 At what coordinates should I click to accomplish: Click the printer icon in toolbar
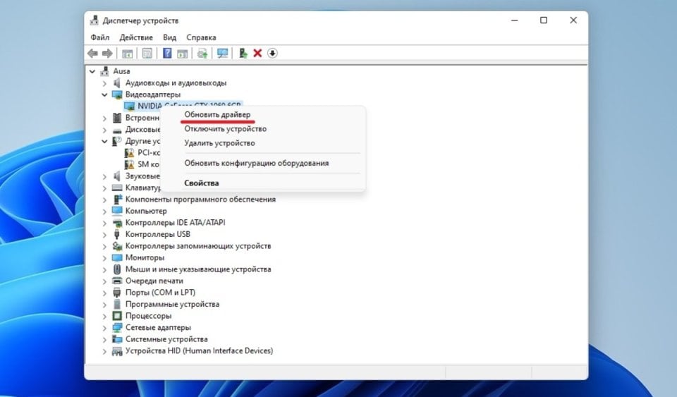[202, 54]
